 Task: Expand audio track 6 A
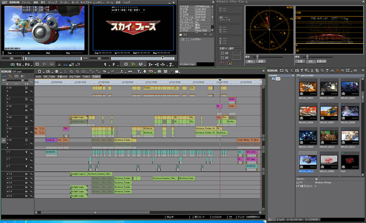pyautogui.click(x=7, y=196)
